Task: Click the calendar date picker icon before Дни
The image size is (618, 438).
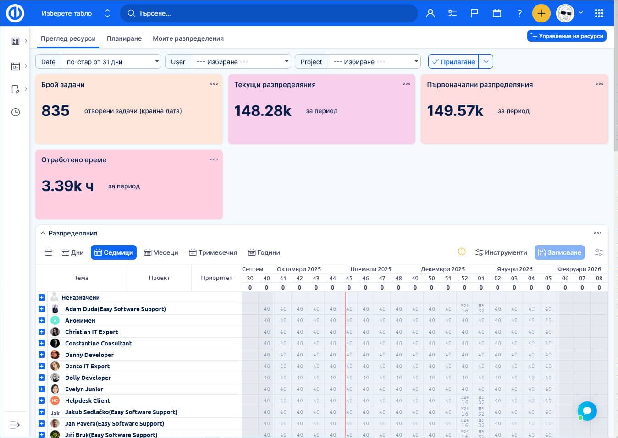Action: tap(49, 252)
